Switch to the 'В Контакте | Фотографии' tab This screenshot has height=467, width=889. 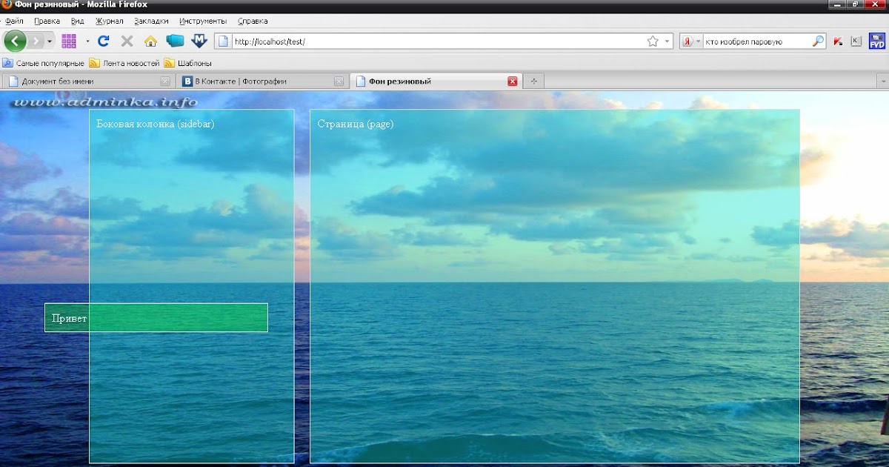pos(262,81)
